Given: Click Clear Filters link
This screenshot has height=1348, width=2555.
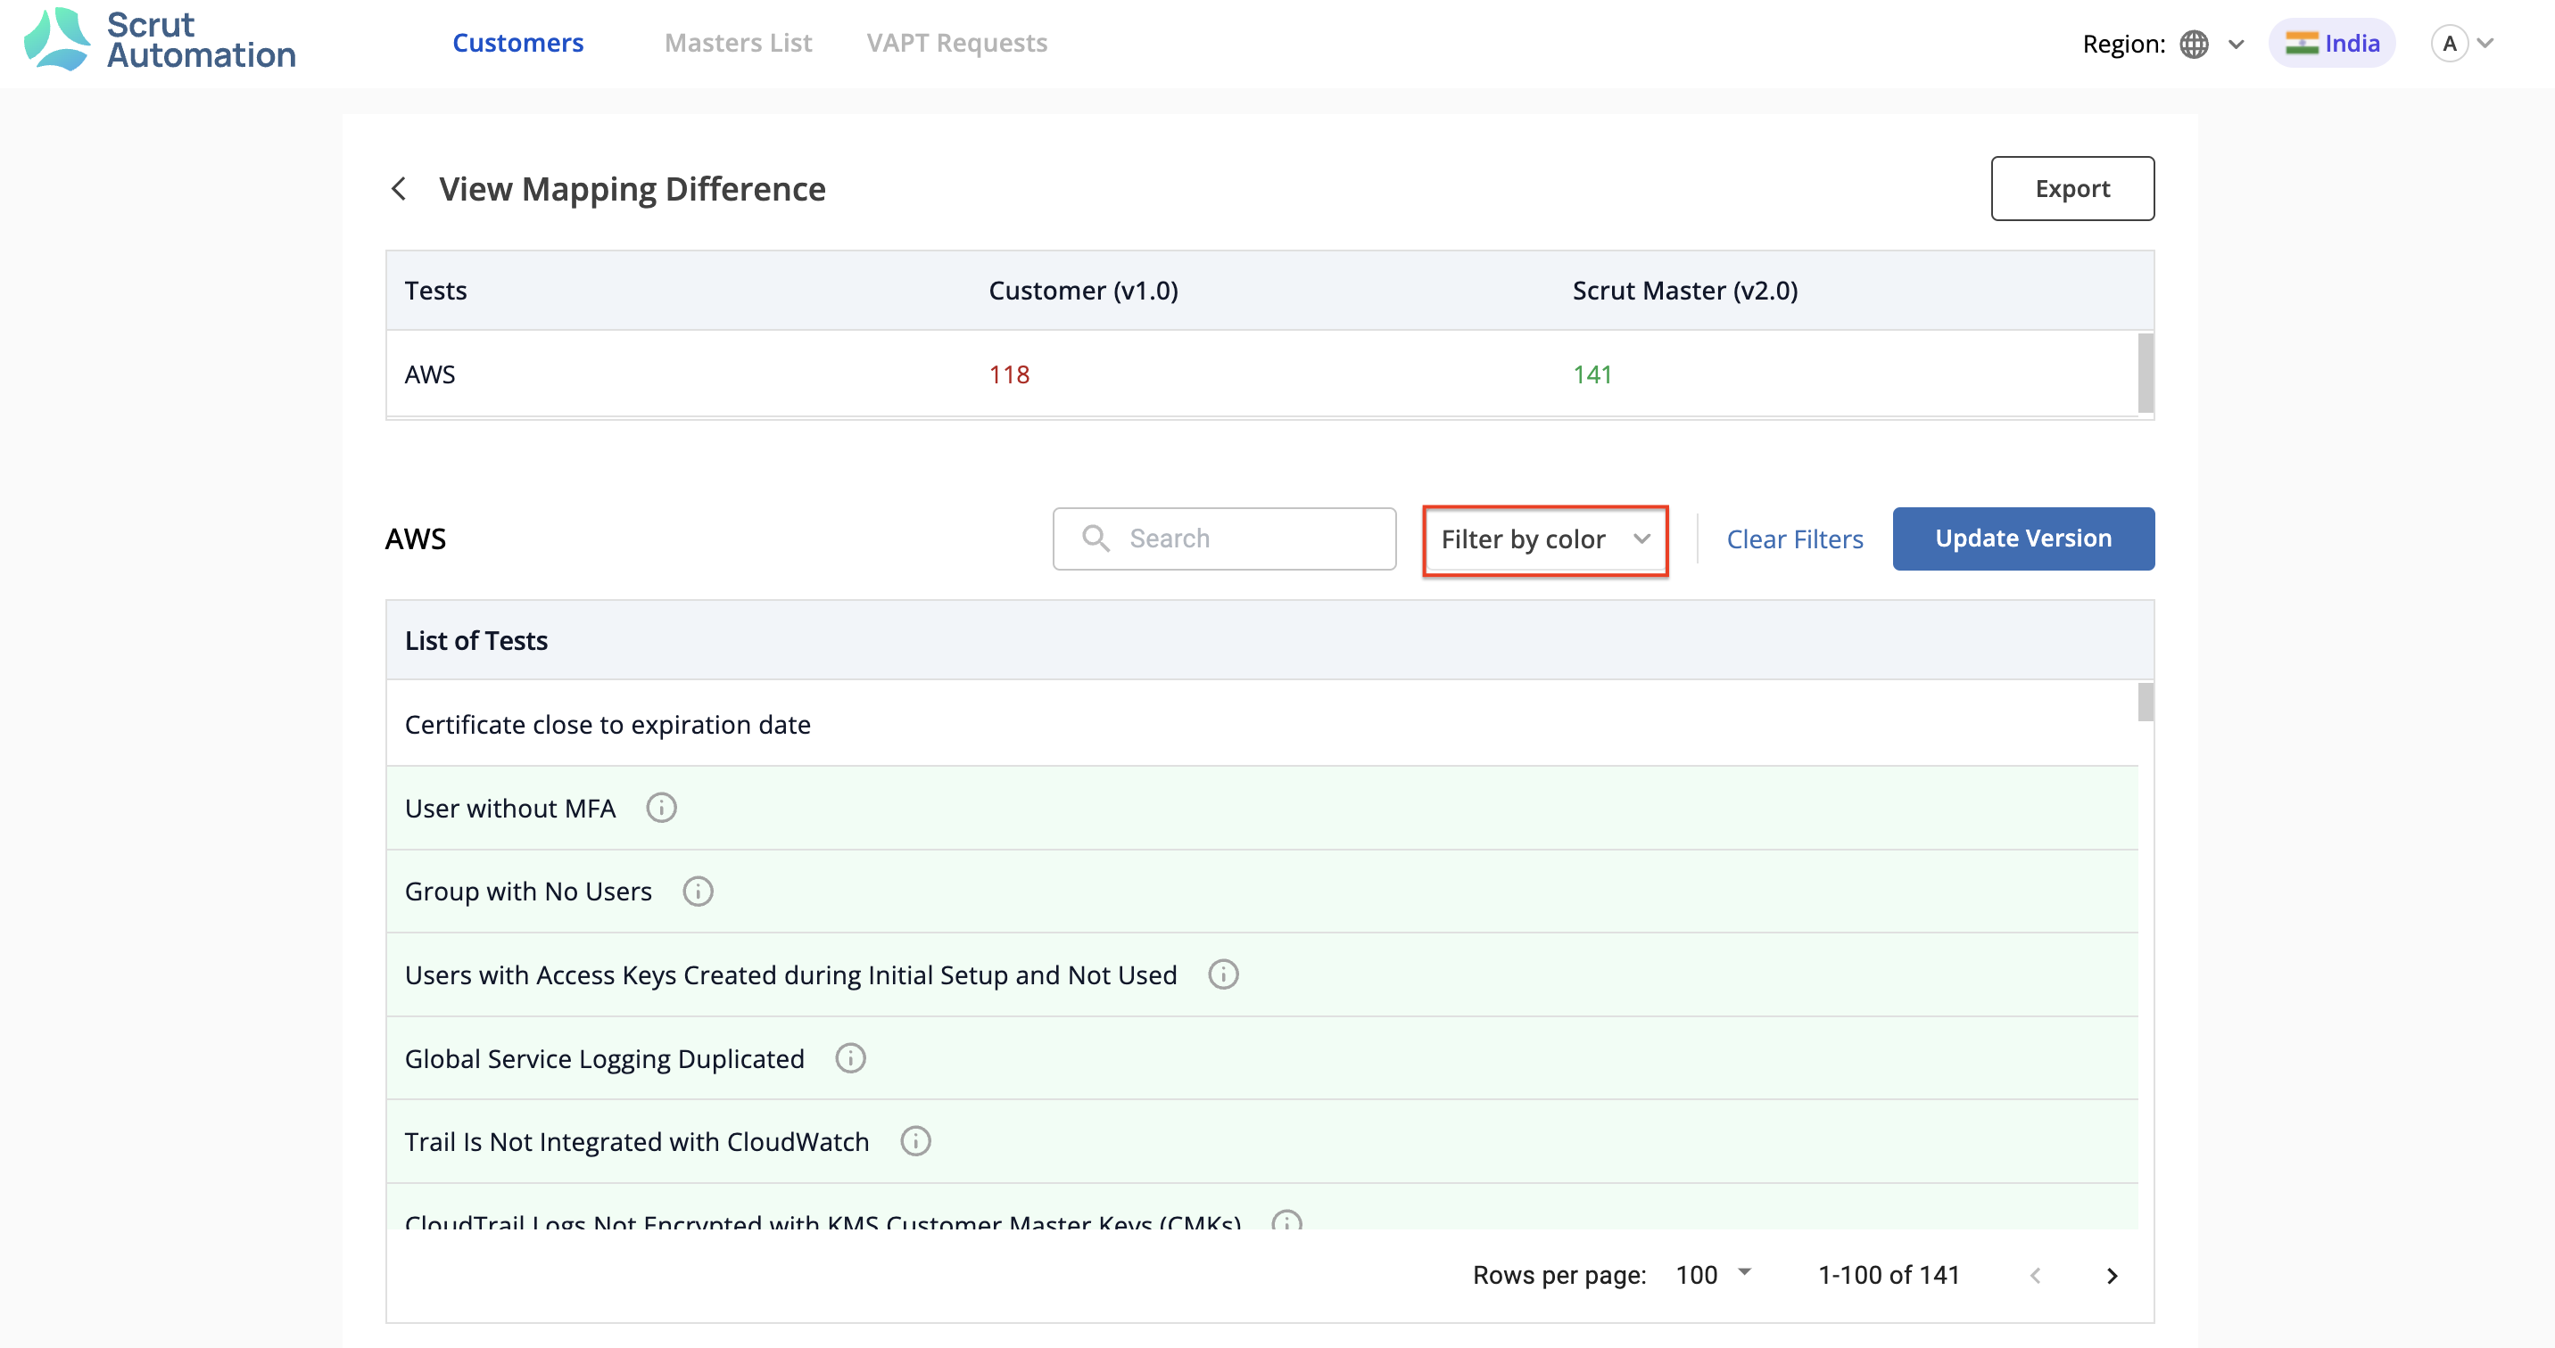Looking at the screenshot, I should click(1794, 539).
